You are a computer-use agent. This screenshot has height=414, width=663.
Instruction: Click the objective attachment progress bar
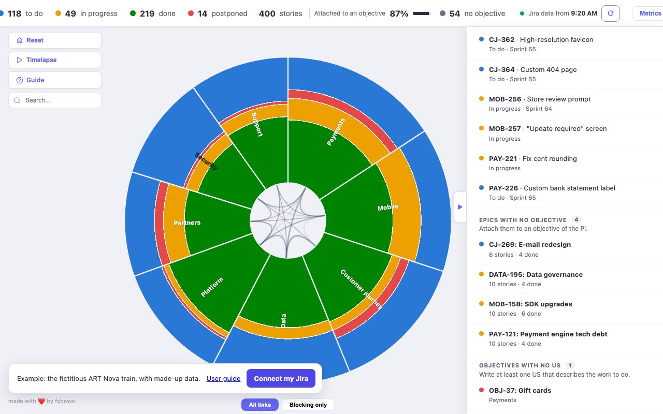coord(422,13)
